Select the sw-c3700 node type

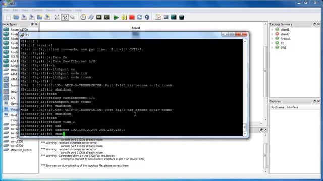pos(17,146)
